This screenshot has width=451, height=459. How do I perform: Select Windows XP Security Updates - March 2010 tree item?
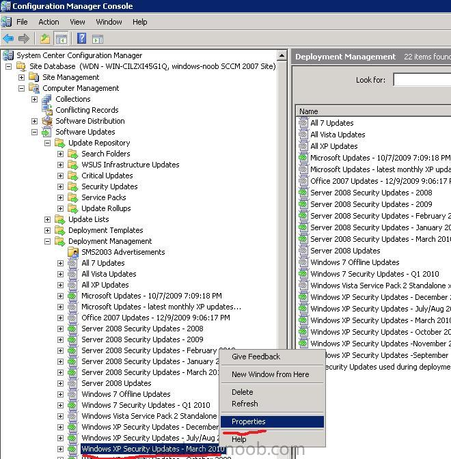(153, 449)
